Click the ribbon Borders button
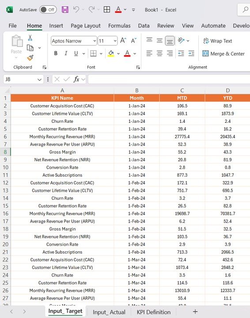250x318 pixels. (93, 53)
